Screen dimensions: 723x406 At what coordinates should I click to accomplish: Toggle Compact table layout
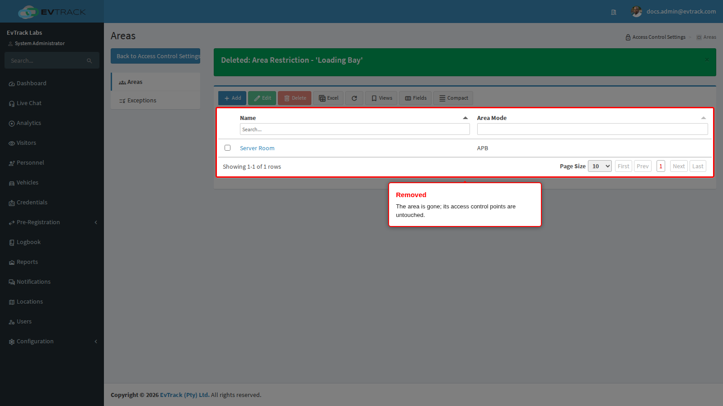pyautogui.click(x=453, y=98)
